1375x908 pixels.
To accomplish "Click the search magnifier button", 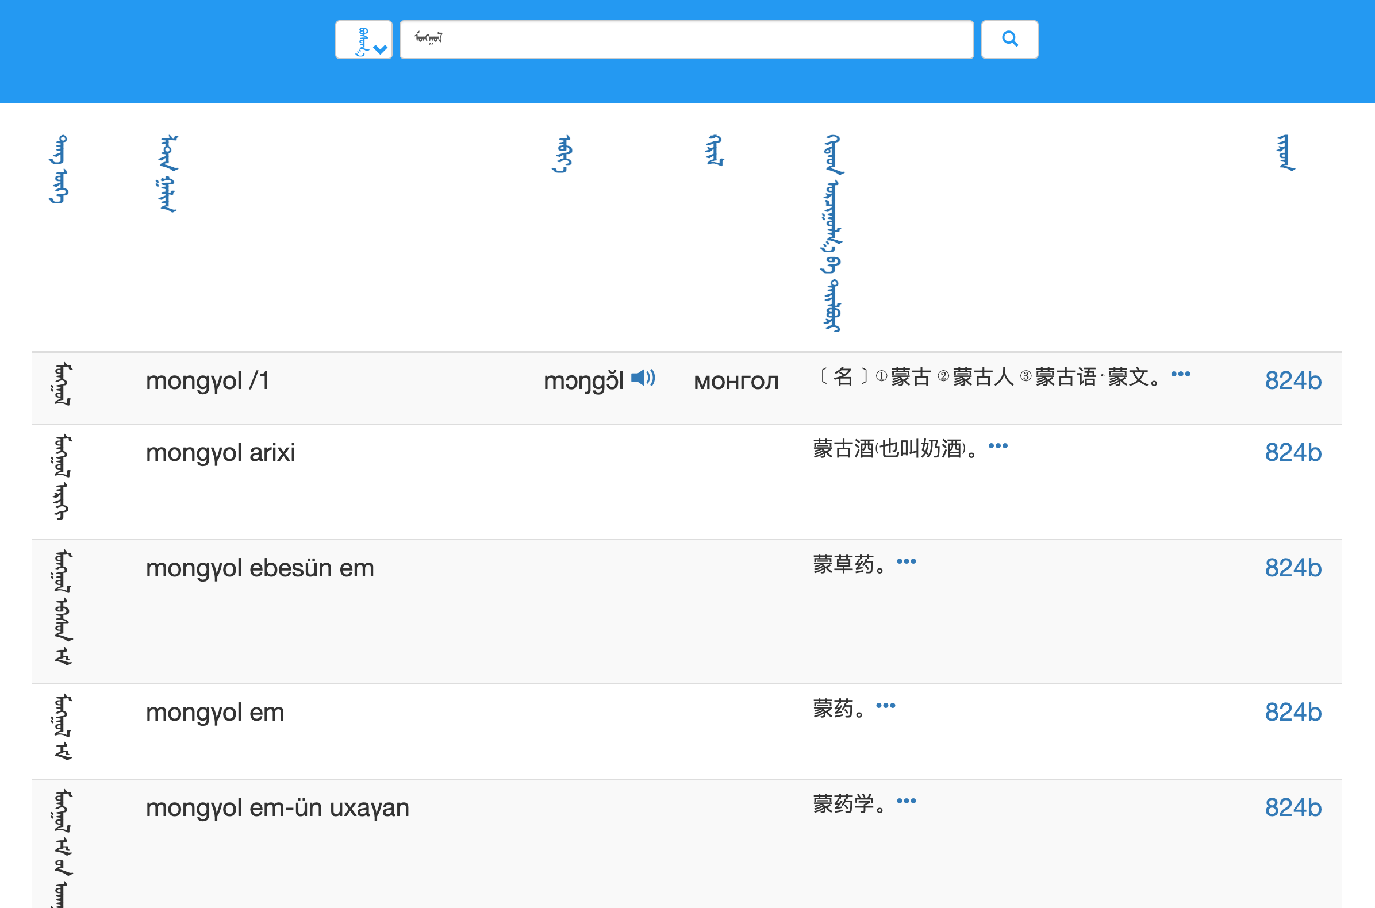I will point(1009,39).
